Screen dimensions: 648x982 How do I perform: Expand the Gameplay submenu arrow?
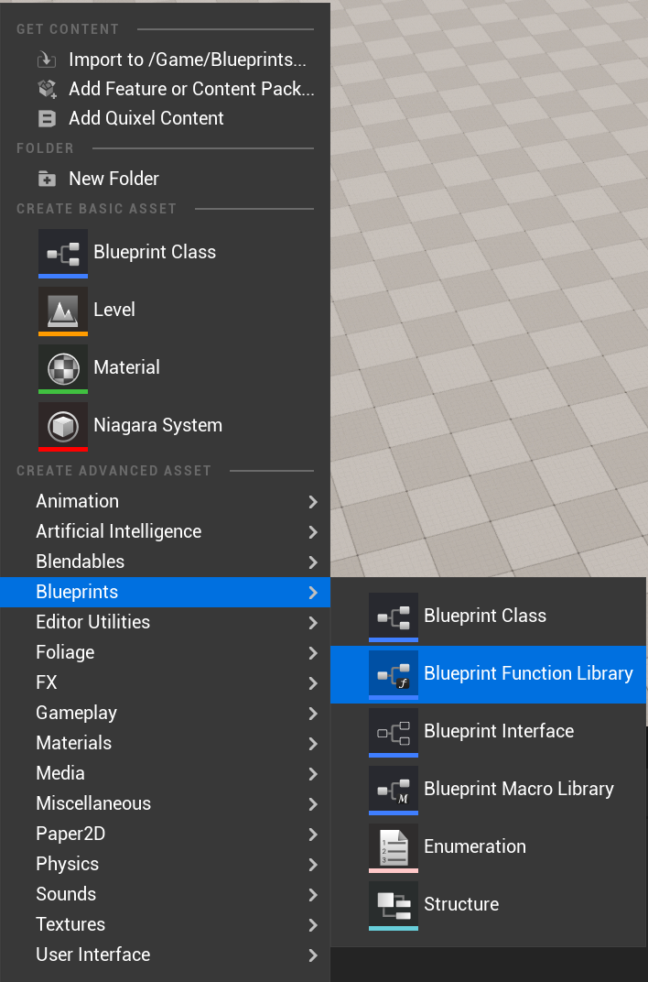[x=313, y=714]
